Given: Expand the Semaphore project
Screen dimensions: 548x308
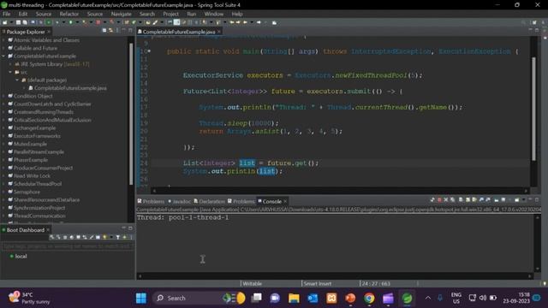Looking at the screenshot, I should (3, 192).
